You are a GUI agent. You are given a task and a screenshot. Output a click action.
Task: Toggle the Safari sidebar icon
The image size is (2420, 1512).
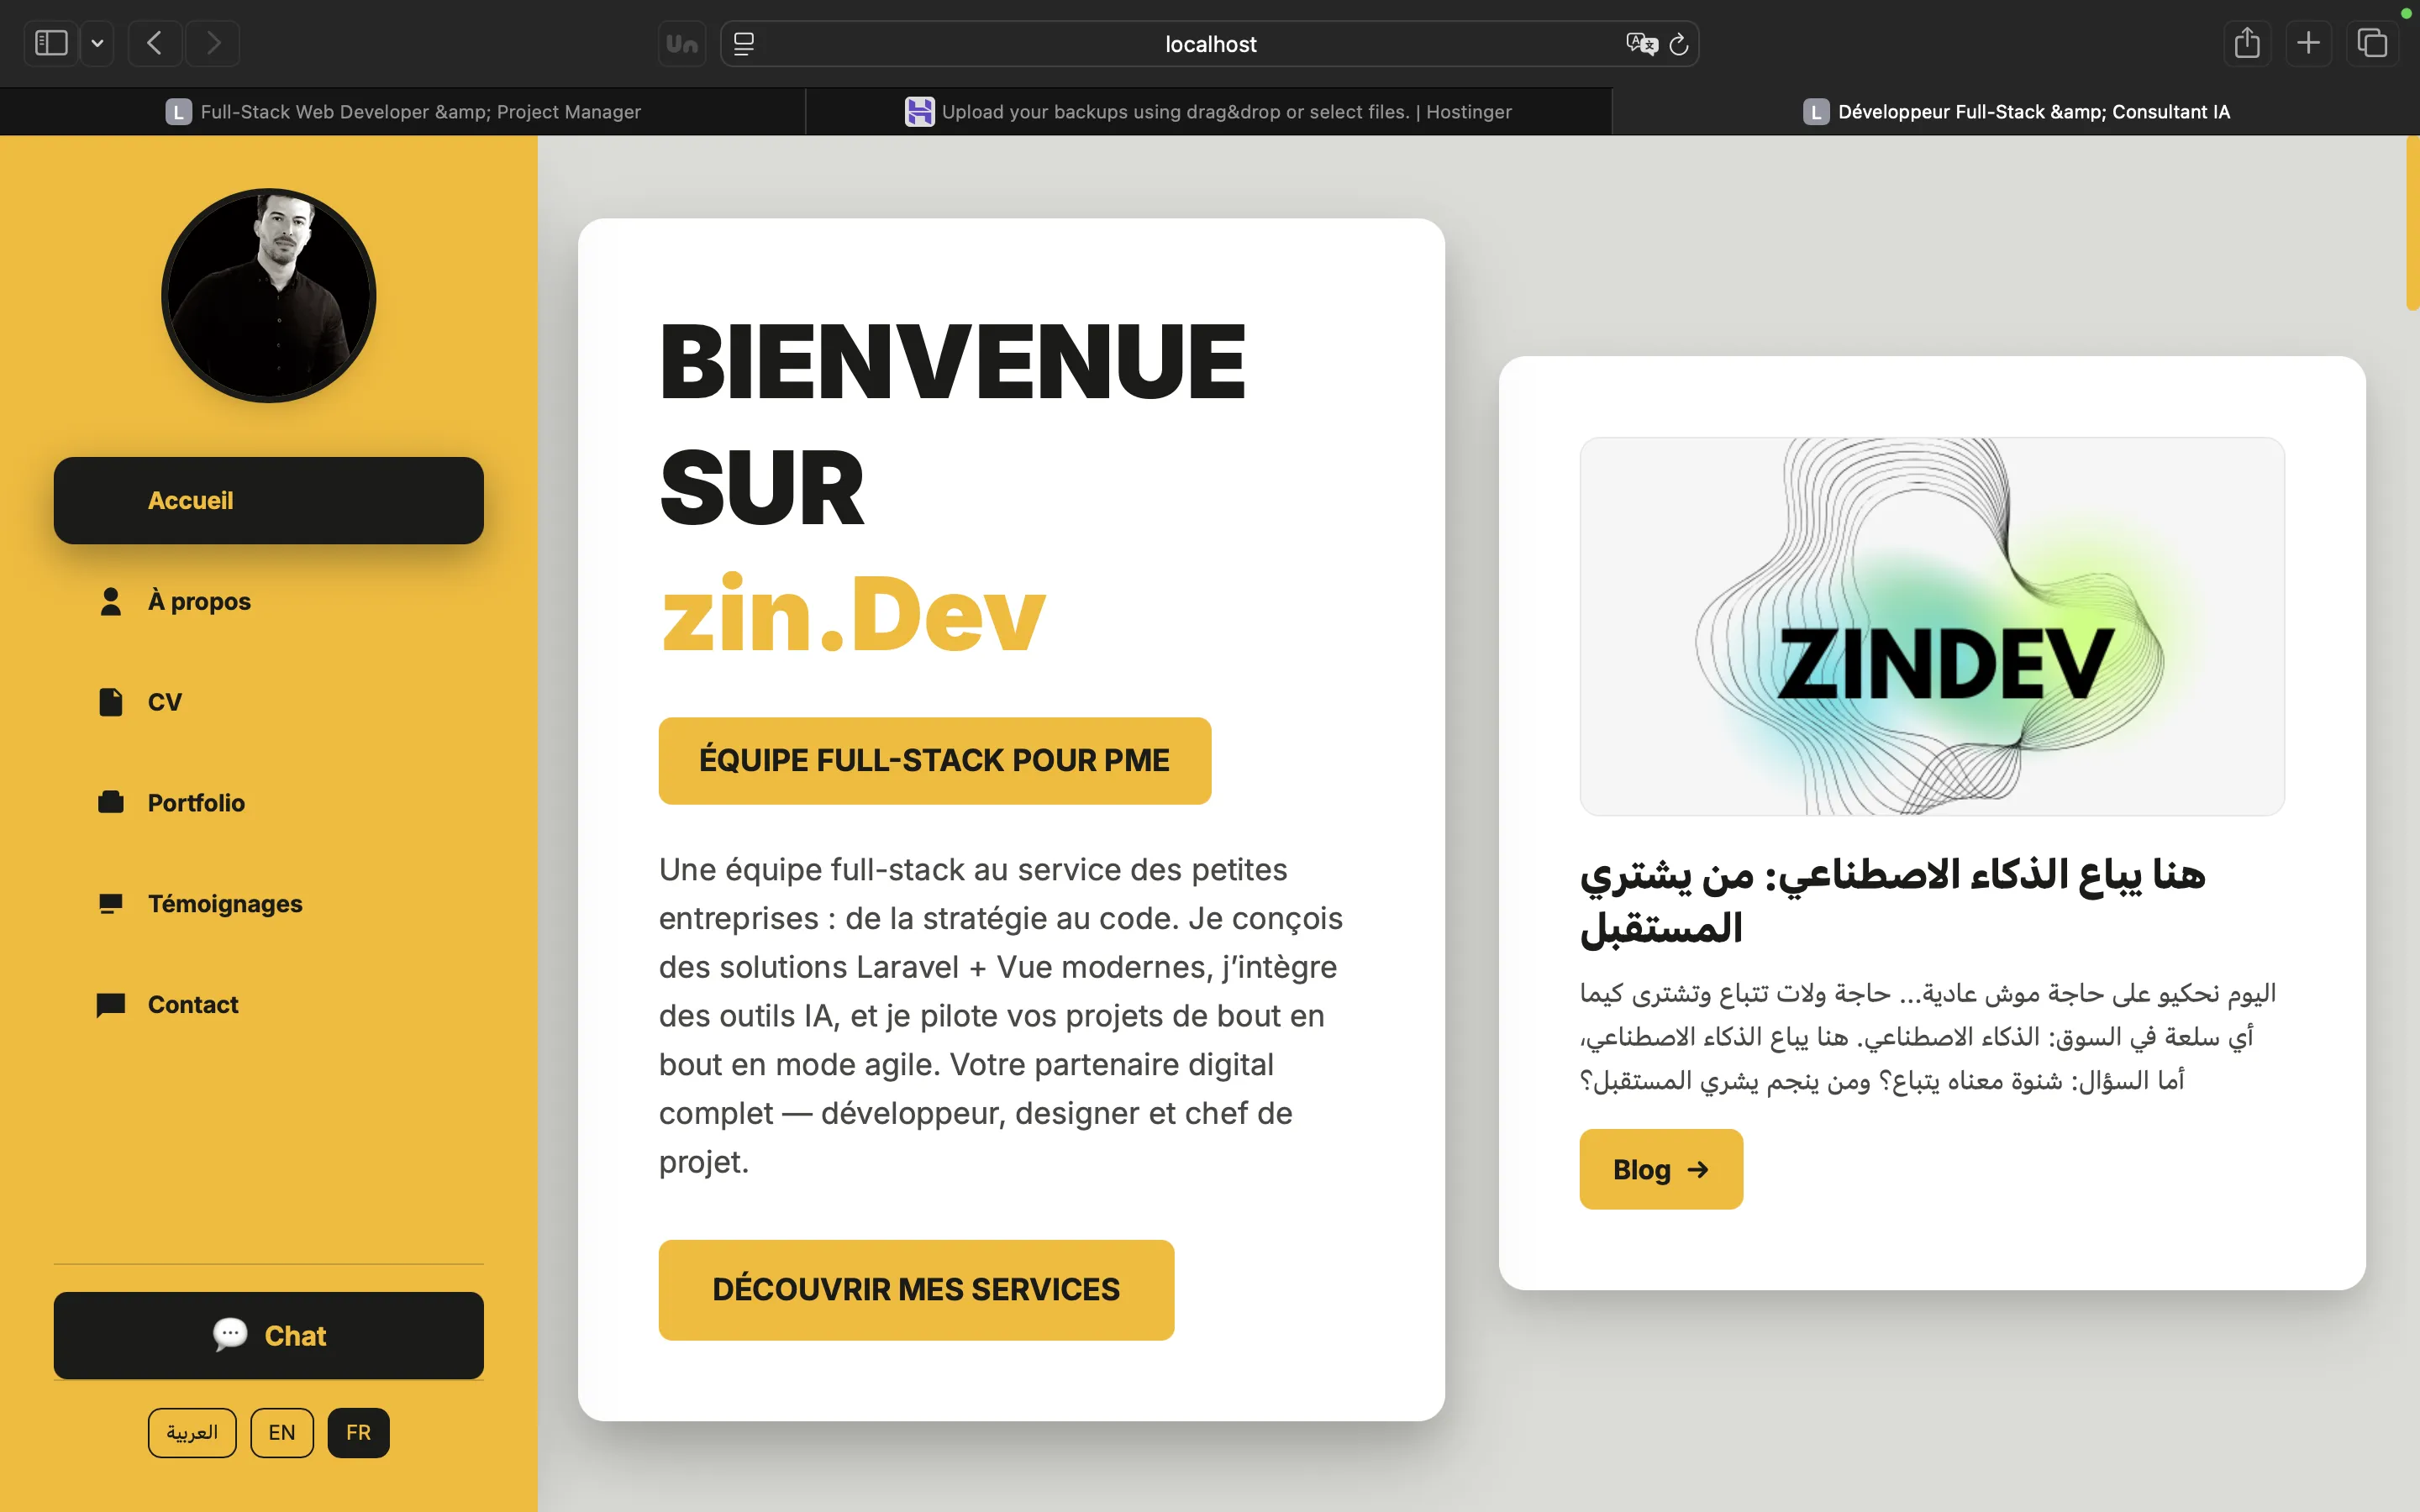coord(49,43)
